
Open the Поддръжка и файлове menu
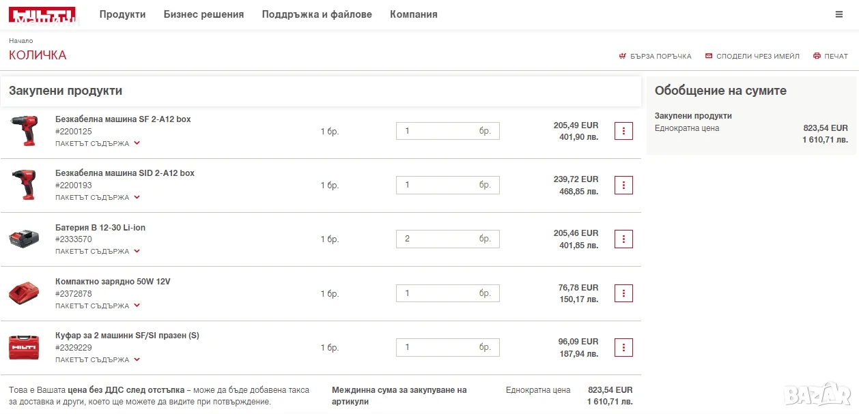(317, 14)
